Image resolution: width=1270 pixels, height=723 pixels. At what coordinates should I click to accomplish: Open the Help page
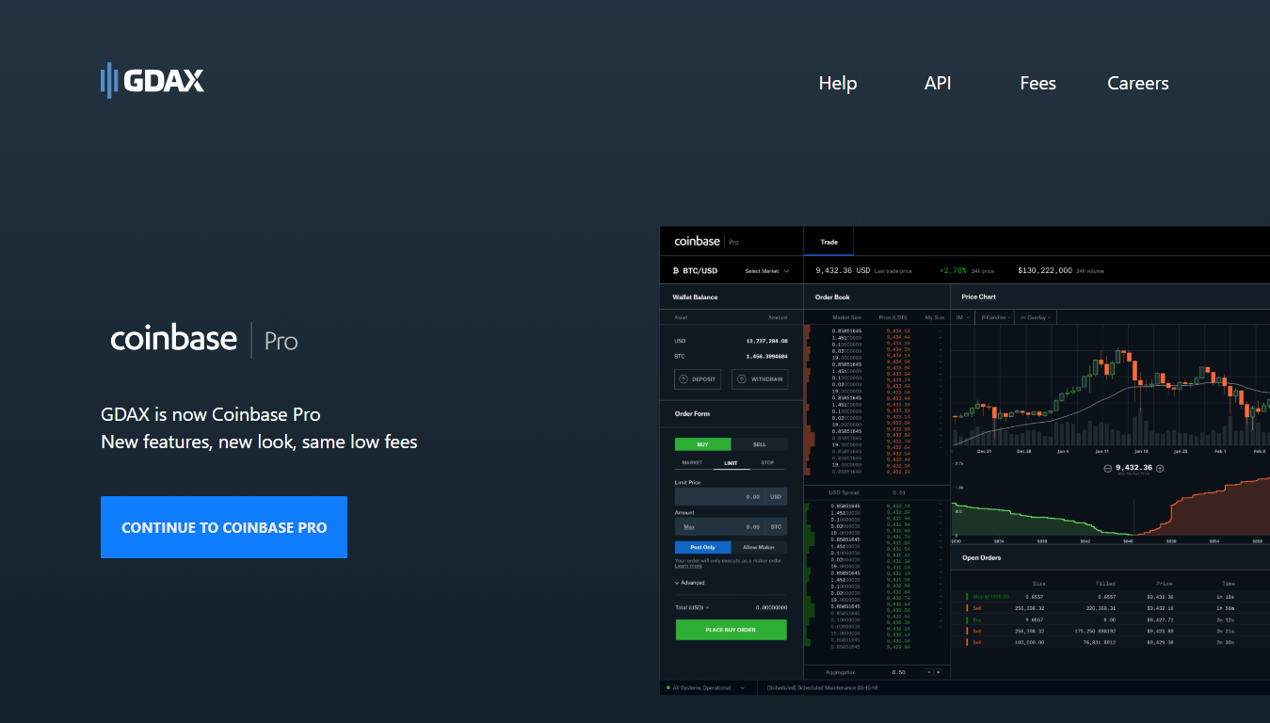(837, 83)
